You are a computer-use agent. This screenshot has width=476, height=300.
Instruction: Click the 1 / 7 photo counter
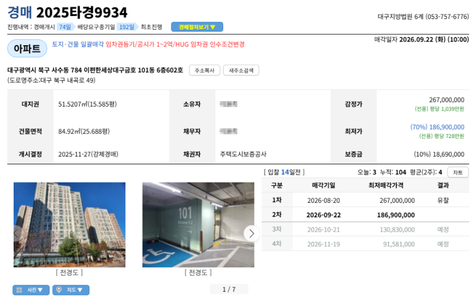229,289
